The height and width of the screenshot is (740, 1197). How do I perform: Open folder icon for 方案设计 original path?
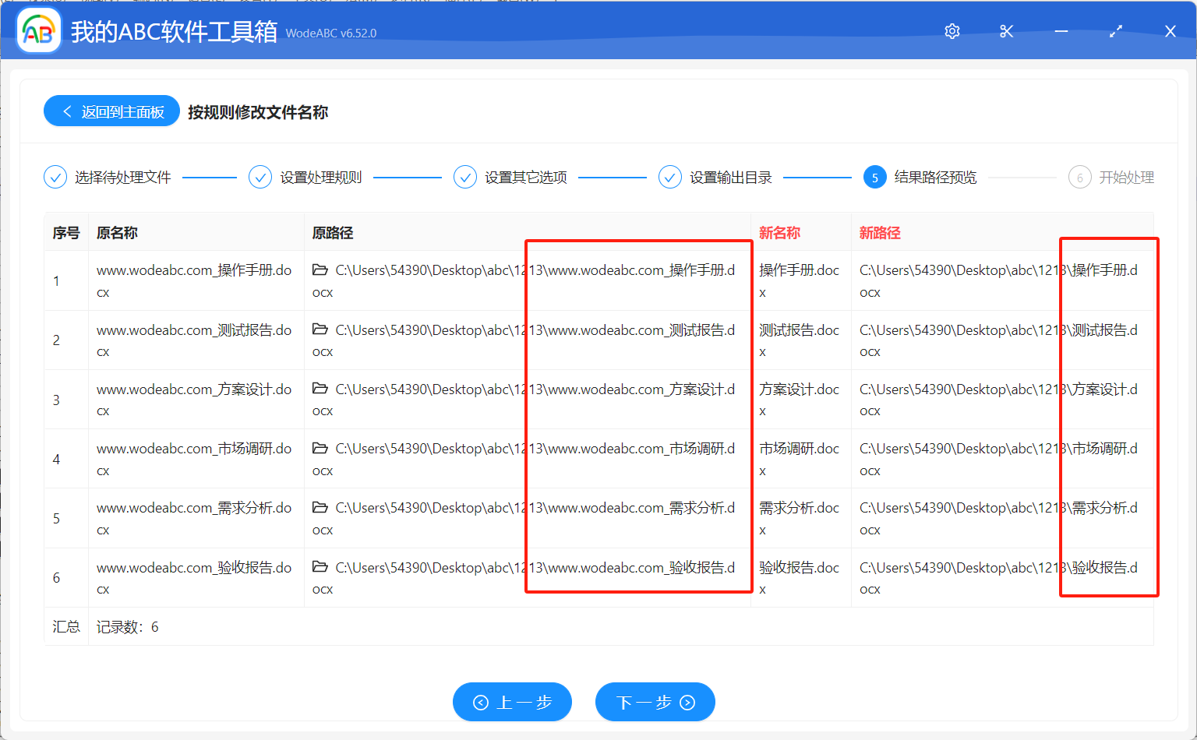coord(320,389)
